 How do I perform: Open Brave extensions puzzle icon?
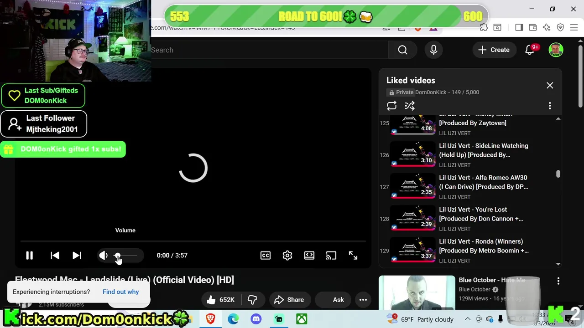pos(484,28)
